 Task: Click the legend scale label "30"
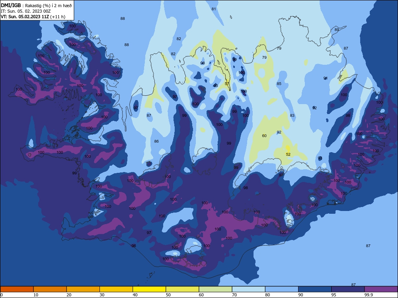(102, 295)
